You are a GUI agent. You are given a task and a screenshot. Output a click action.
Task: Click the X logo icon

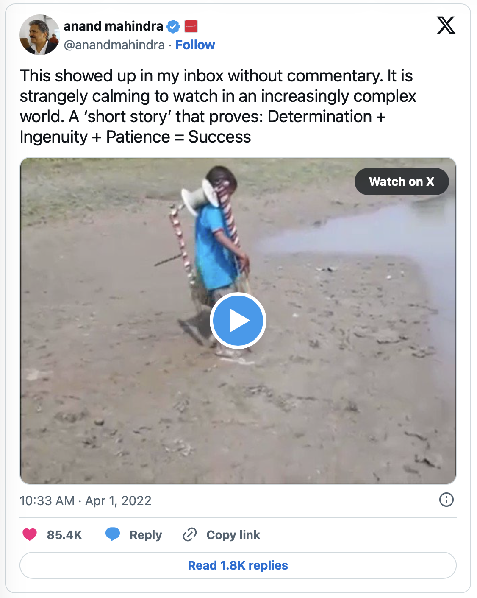pyautogui.click(x=446, y=25)
